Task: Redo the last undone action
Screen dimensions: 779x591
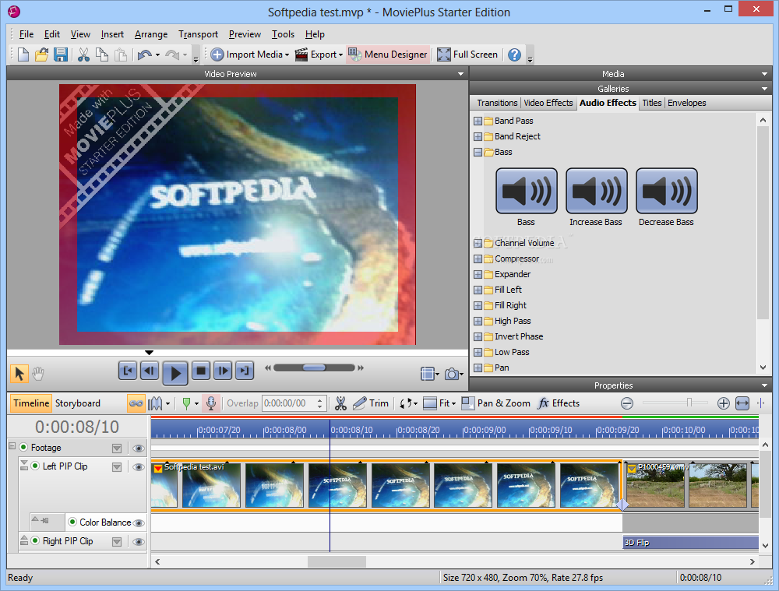Action: point(172,55)
